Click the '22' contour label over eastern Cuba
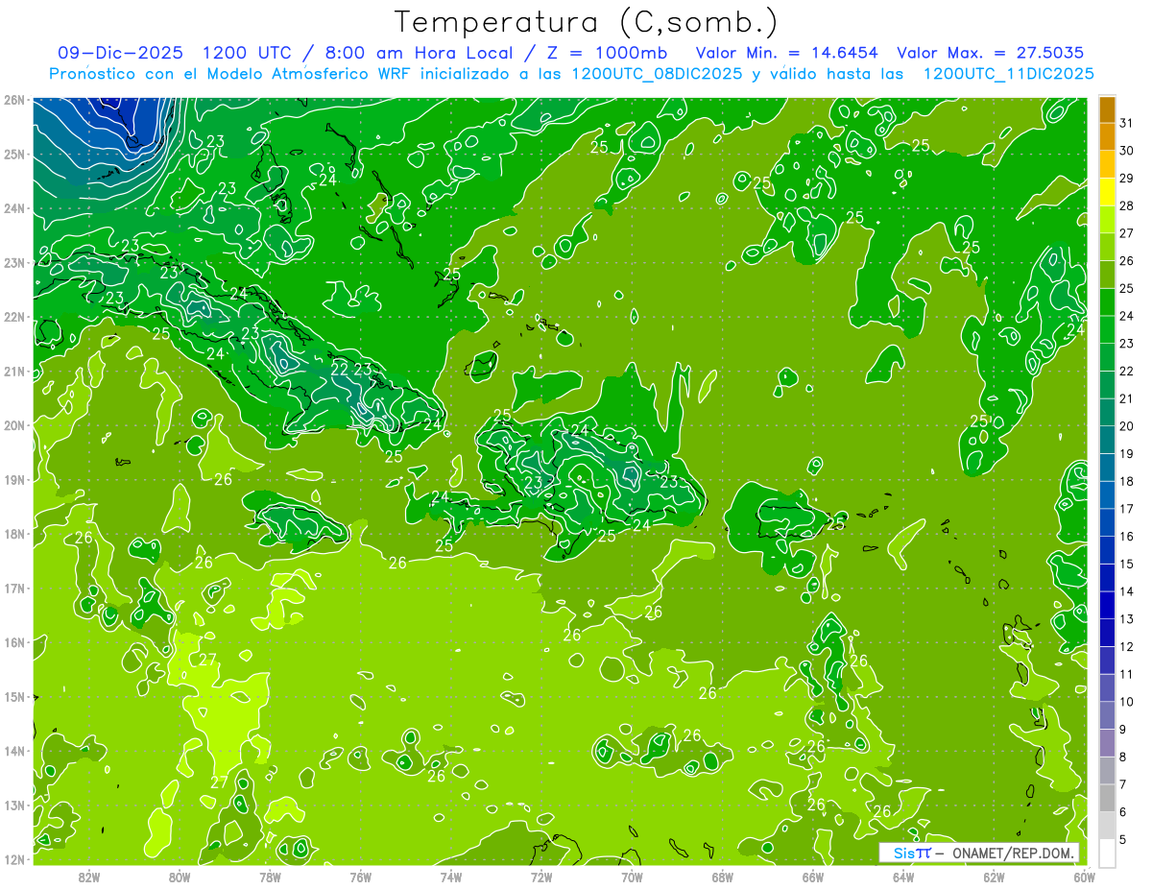This screenshot has height=890, width=1152. point(340,369)
